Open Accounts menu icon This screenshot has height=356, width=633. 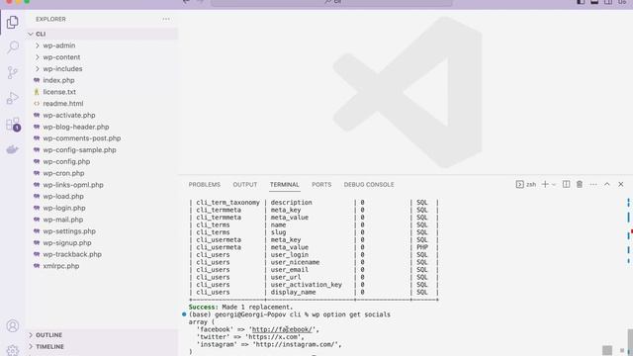pyautogui.click(x=13, y=326)
